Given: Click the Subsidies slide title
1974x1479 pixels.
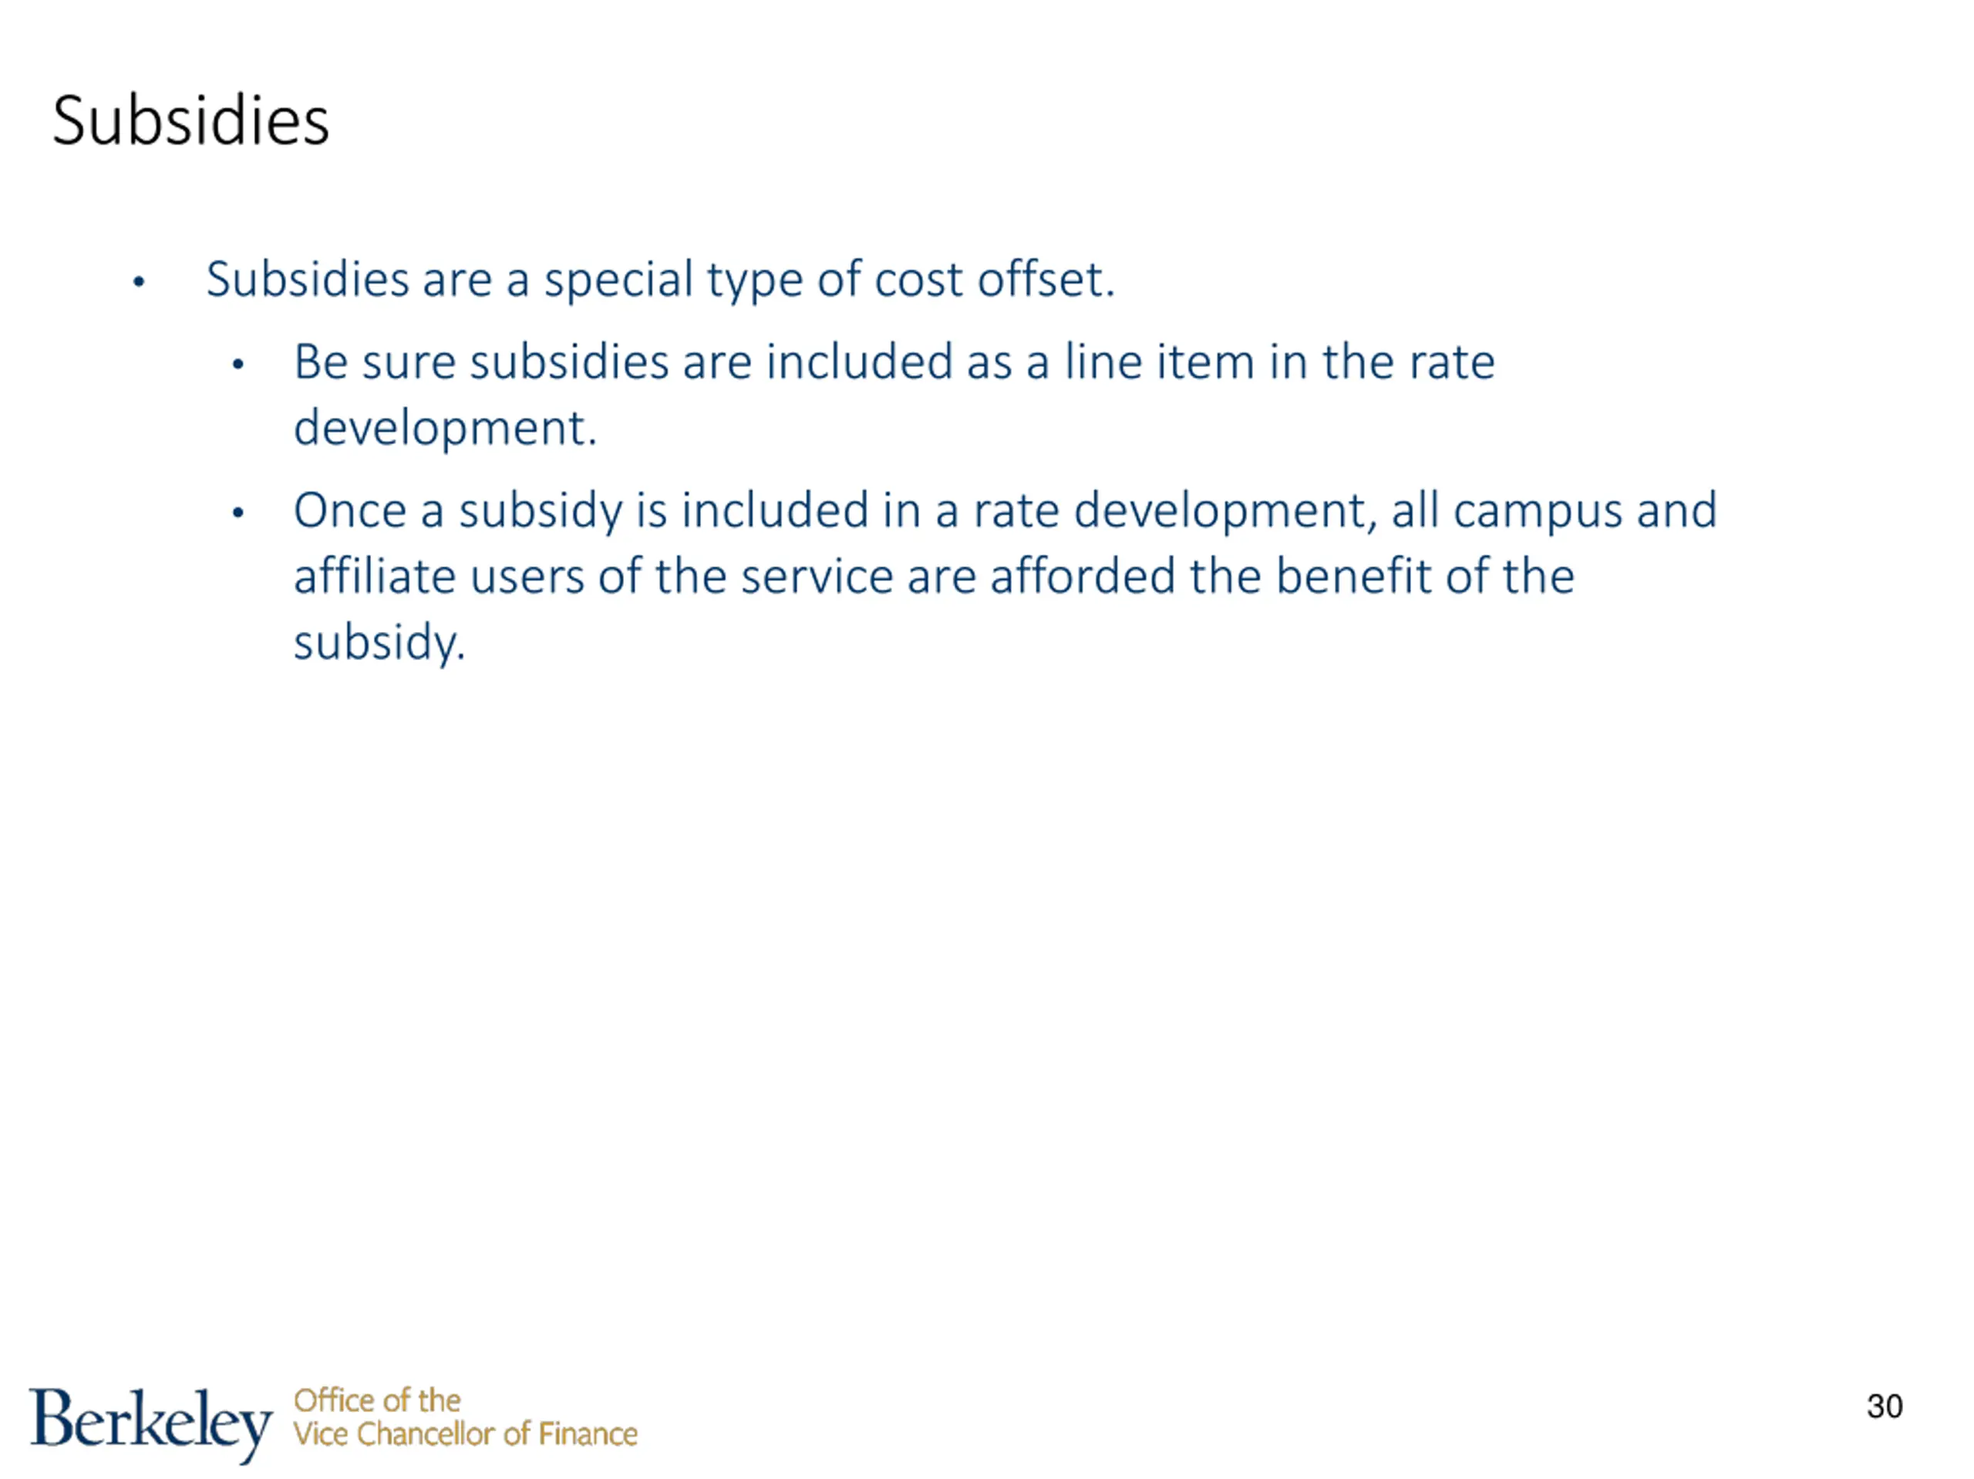Looking at the screenshot, I should [191, 120].
